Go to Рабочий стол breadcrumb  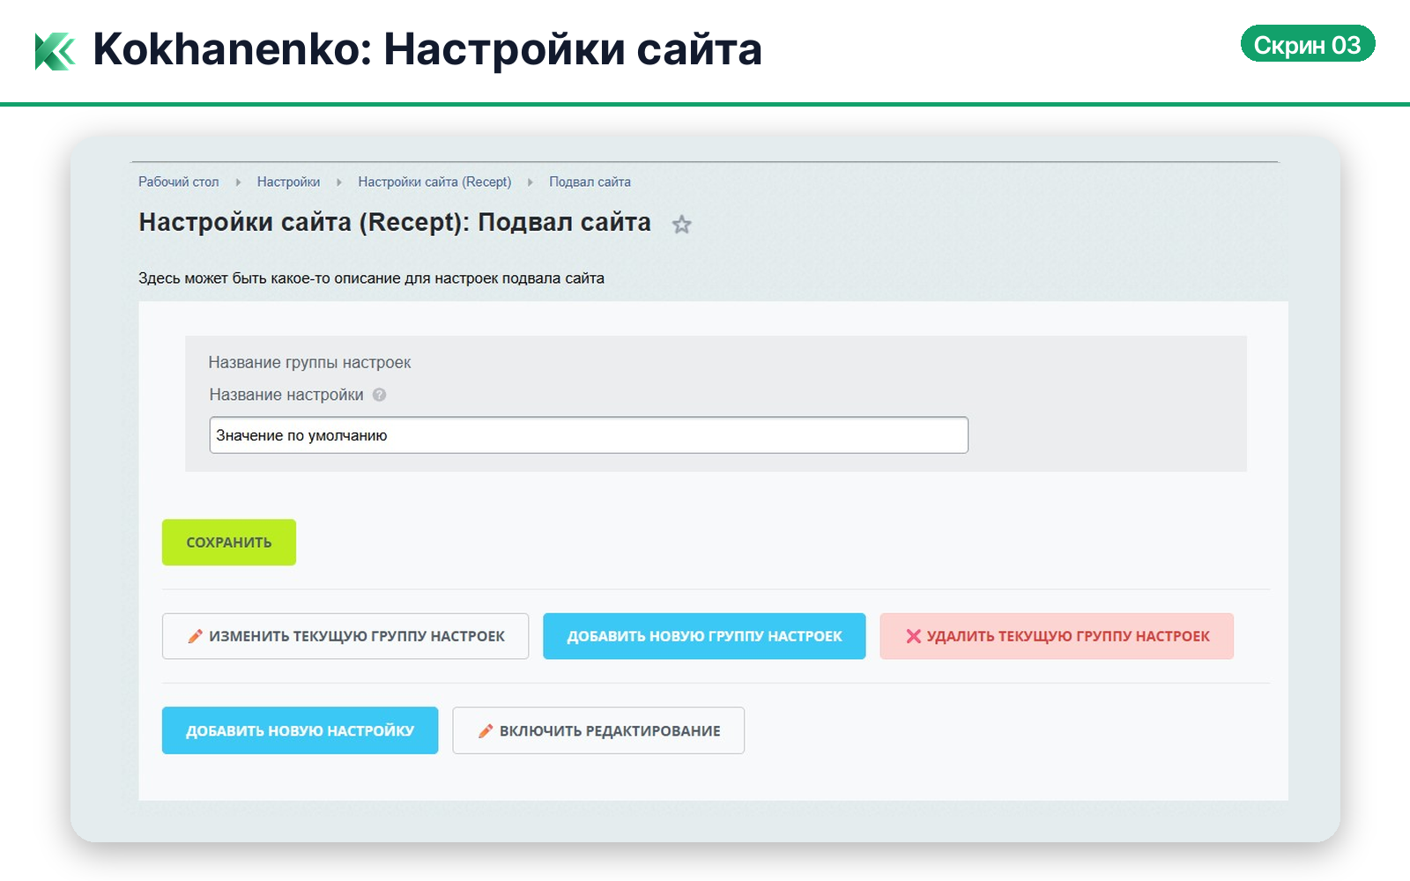[x=178, y=181]
